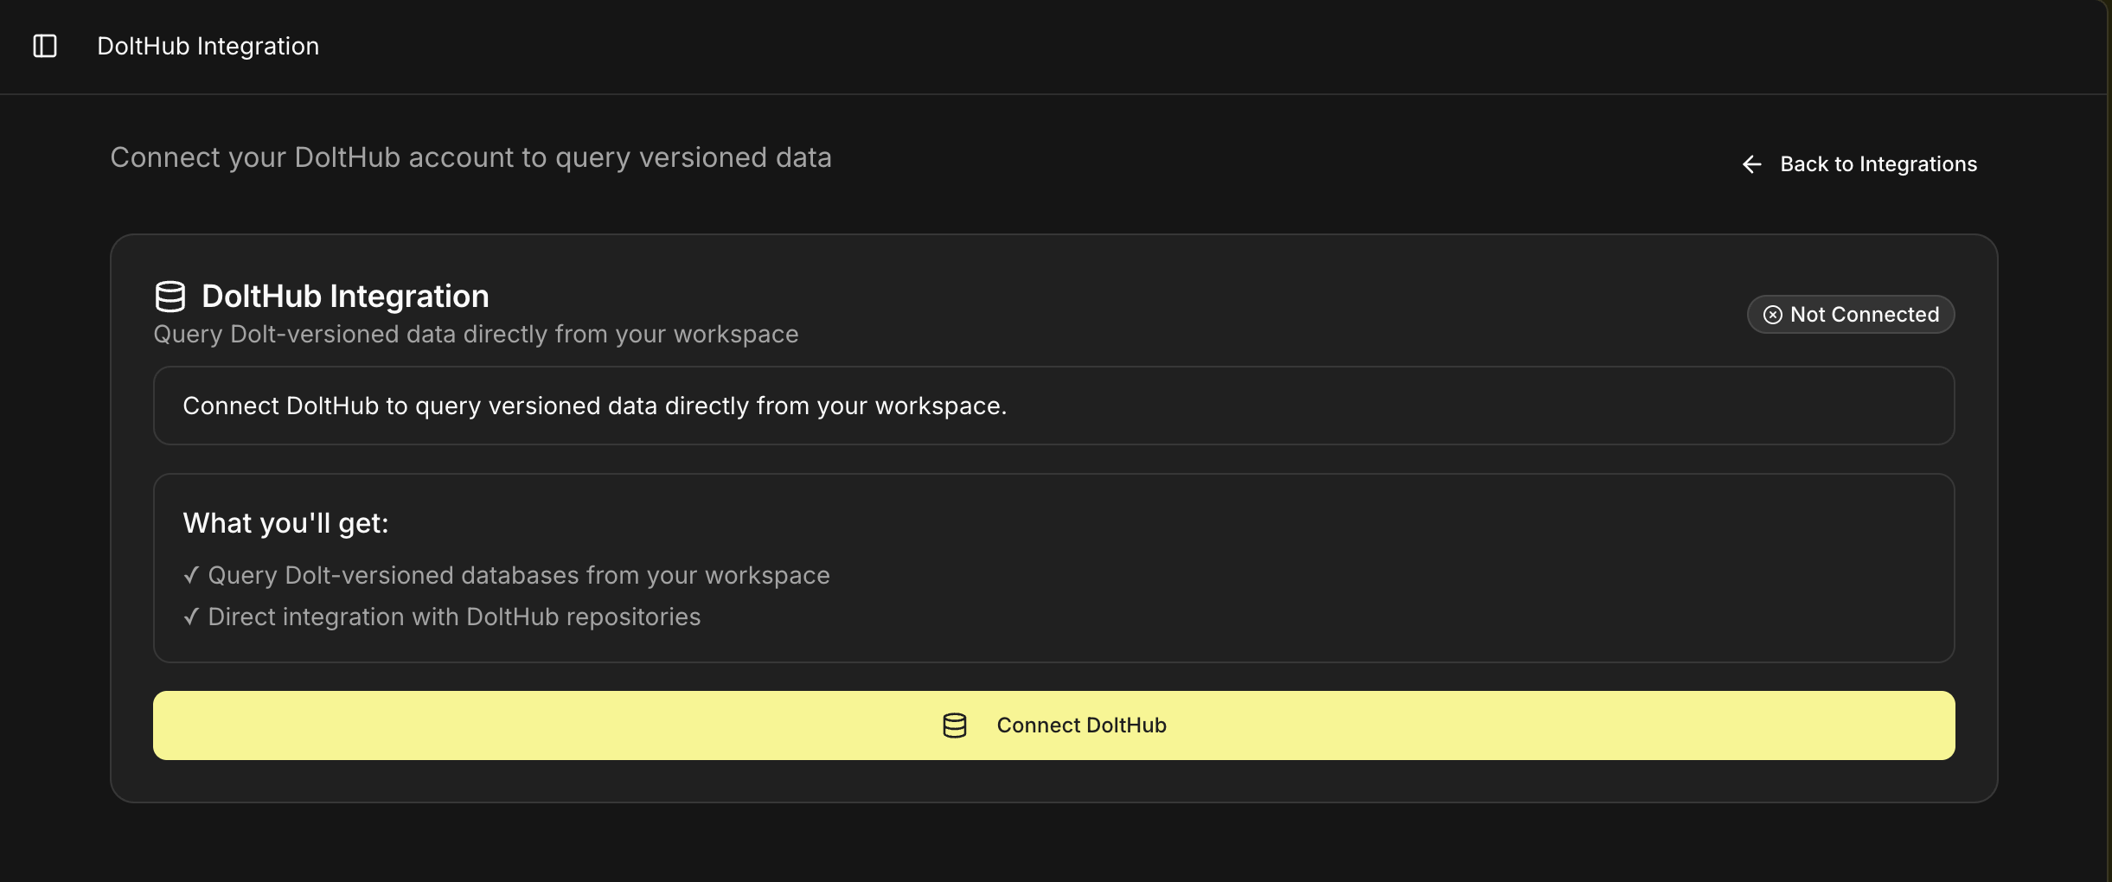This screenshot has height=882, width=2112.
Task: Click 'Query Dolt-versioned databases from your workspace'
Action: pos(519,575)
